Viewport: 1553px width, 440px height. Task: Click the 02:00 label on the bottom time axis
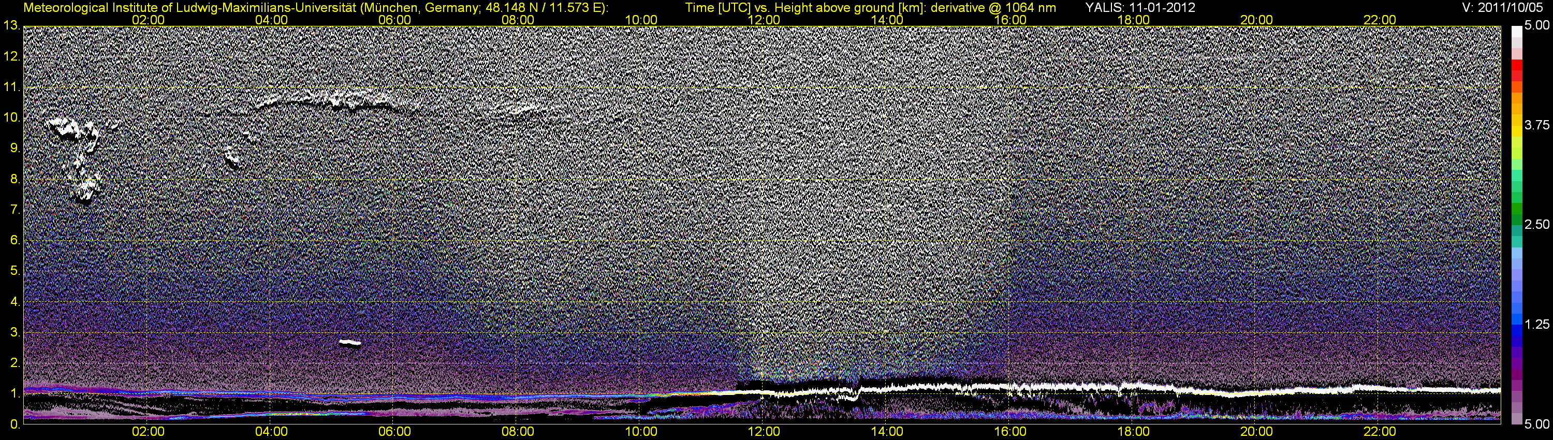click(148, 432)
